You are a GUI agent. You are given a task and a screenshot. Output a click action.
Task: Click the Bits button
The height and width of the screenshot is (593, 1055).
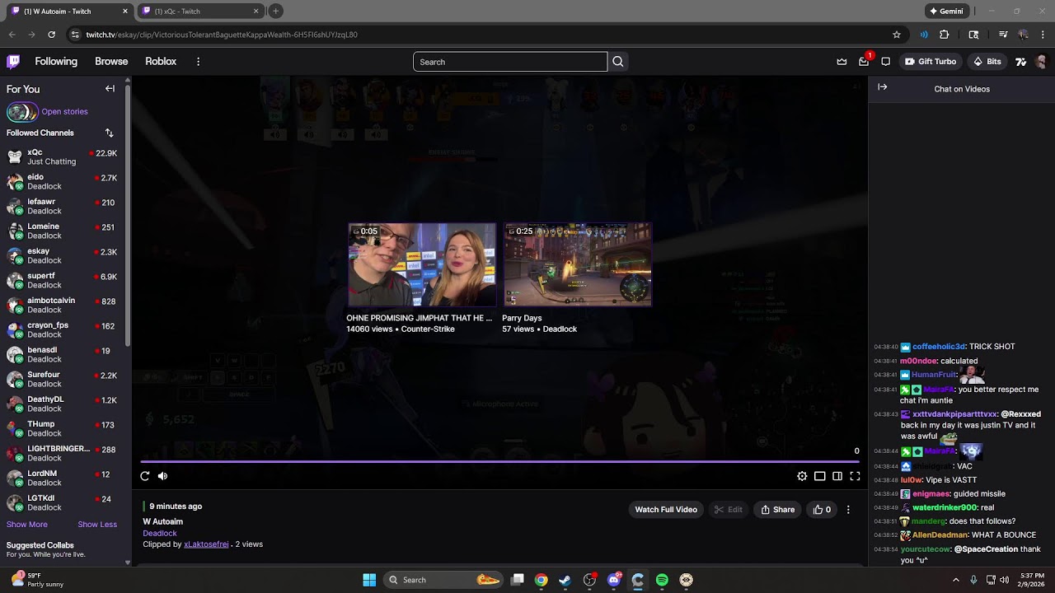coord(987,62)
